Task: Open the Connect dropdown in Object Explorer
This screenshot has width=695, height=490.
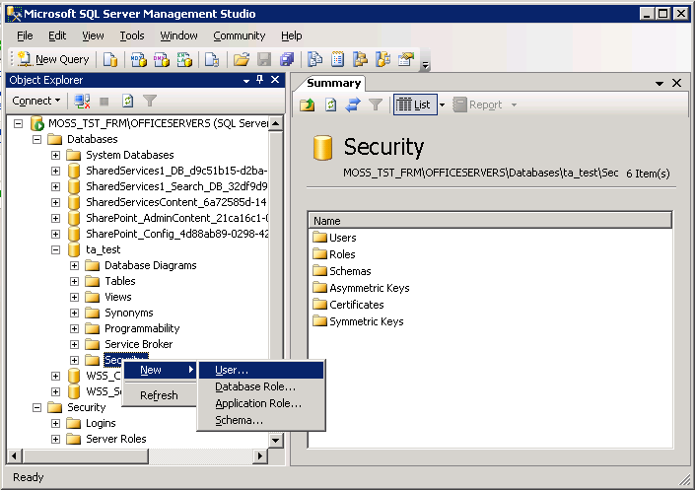Action: point(35,101)
